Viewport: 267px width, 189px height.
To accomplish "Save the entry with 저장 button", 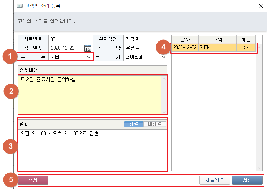I will point(247,180).
